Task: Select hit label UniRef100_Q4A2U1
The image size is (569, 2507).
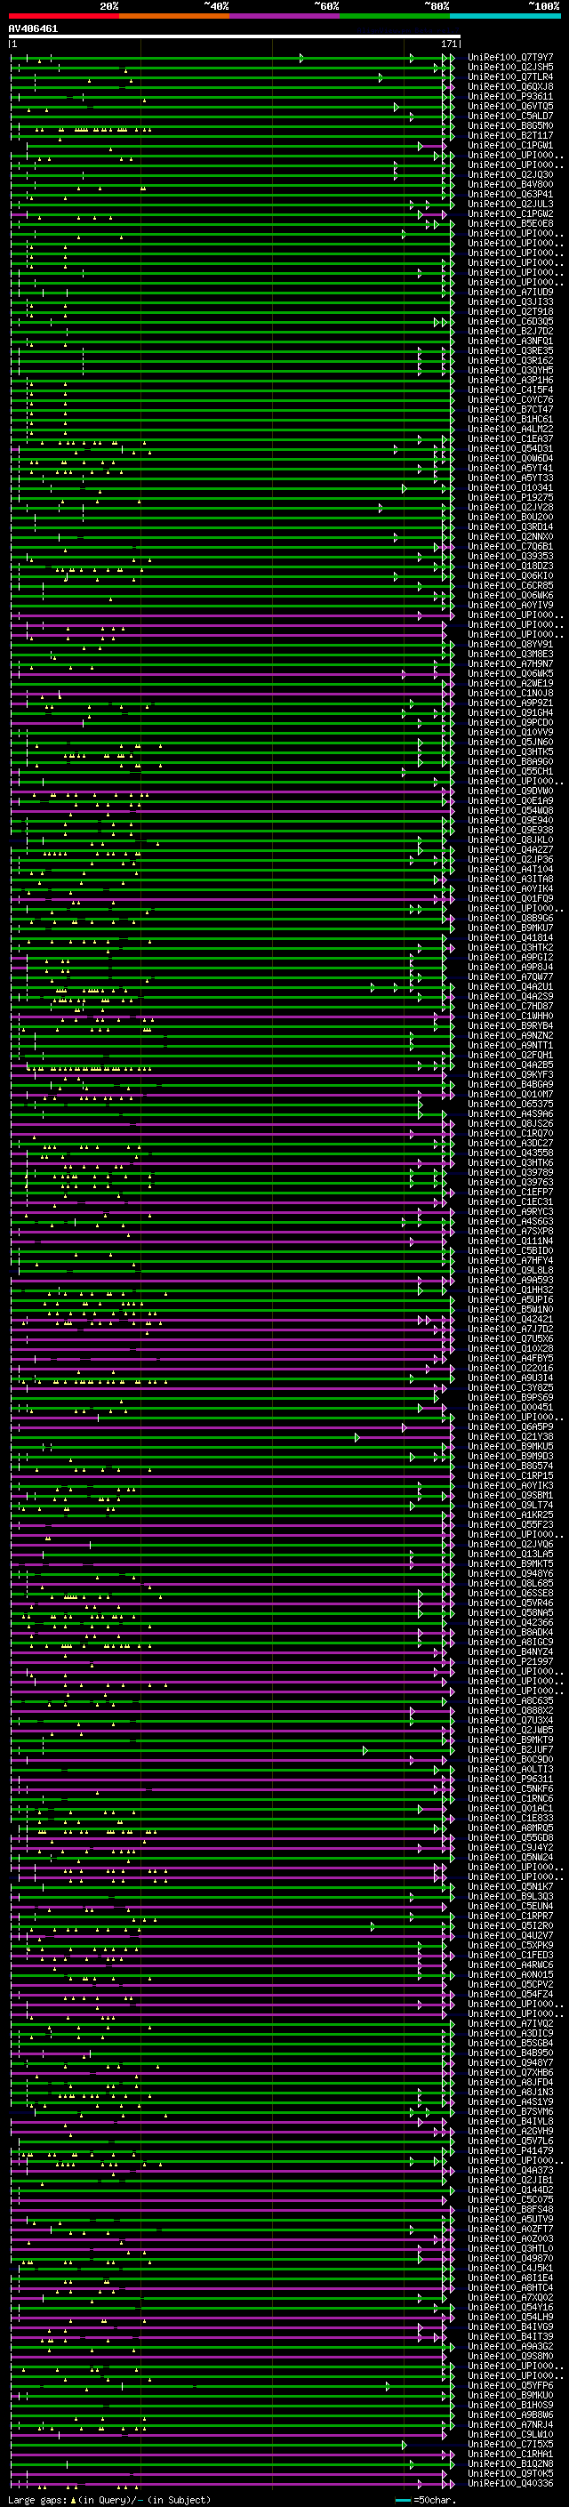Action: pos(510,987)
